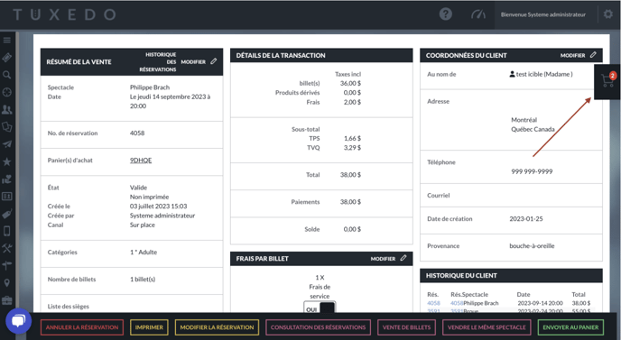Open settings gear in top bar
The width and height of the screenshot is (621, 340).
pos(608,14)
